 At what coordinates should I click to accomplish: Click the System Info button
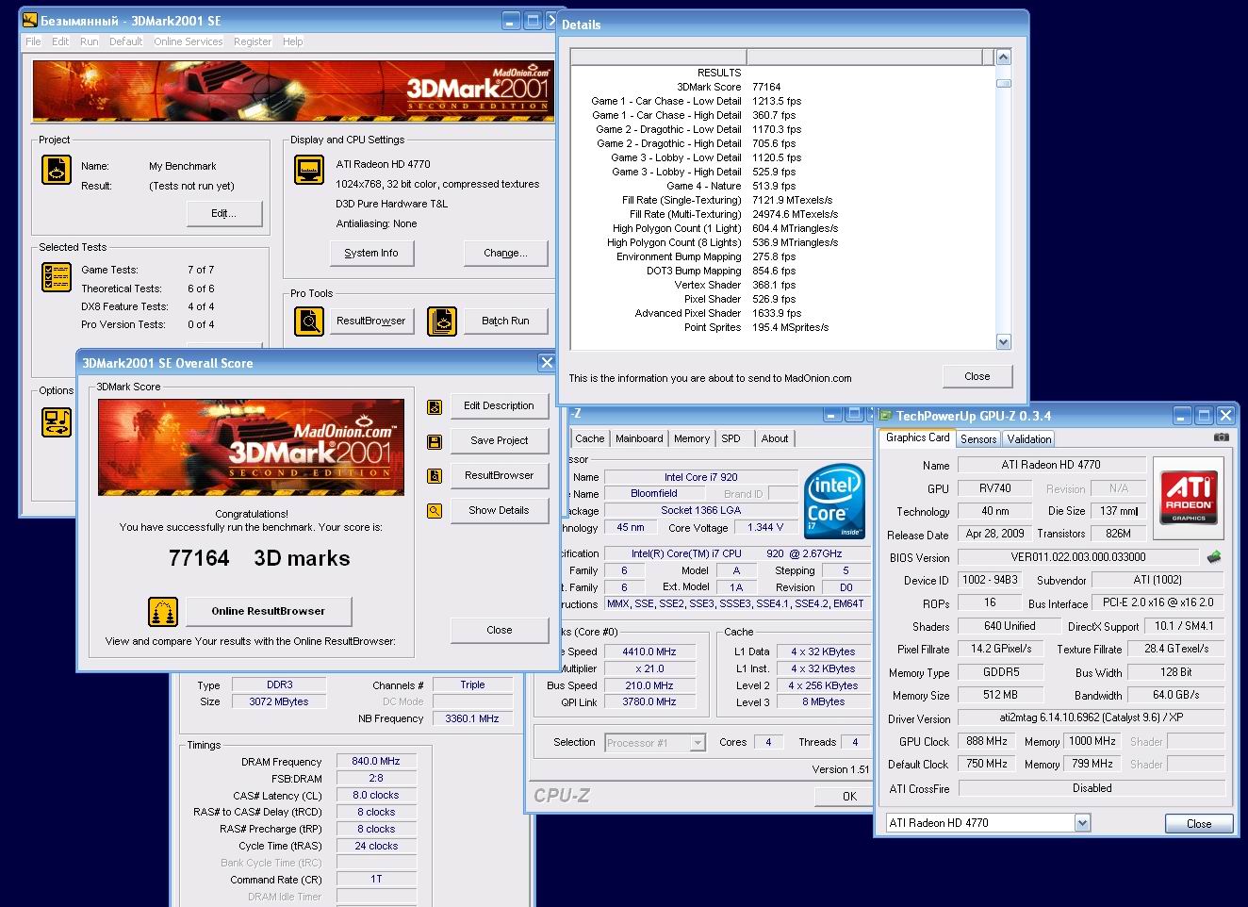[371, 254]
